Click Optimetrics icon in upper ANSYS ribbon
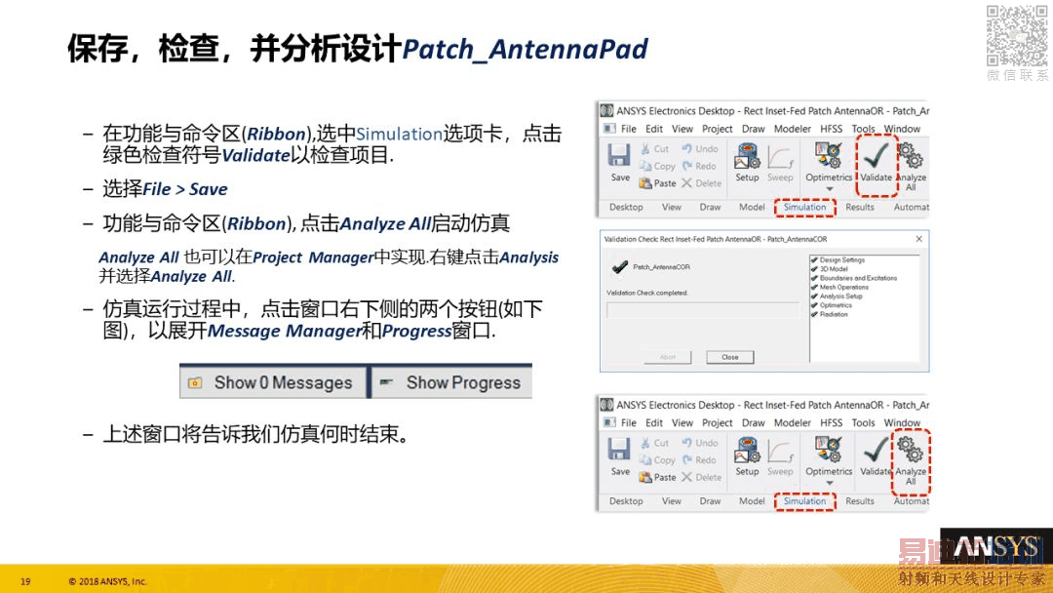1053x593 pixels. [828, 156]
